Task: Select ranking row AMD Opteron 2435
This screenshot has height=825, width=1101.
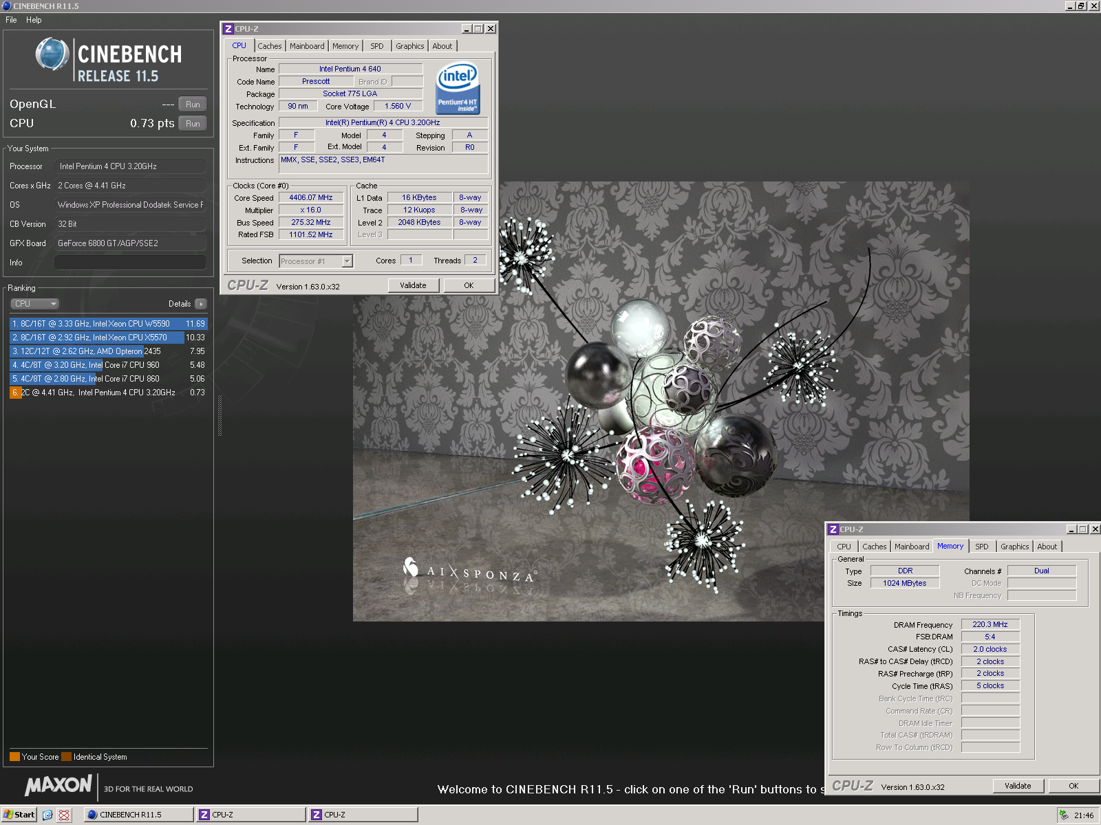Action: (x=108, y=351)
